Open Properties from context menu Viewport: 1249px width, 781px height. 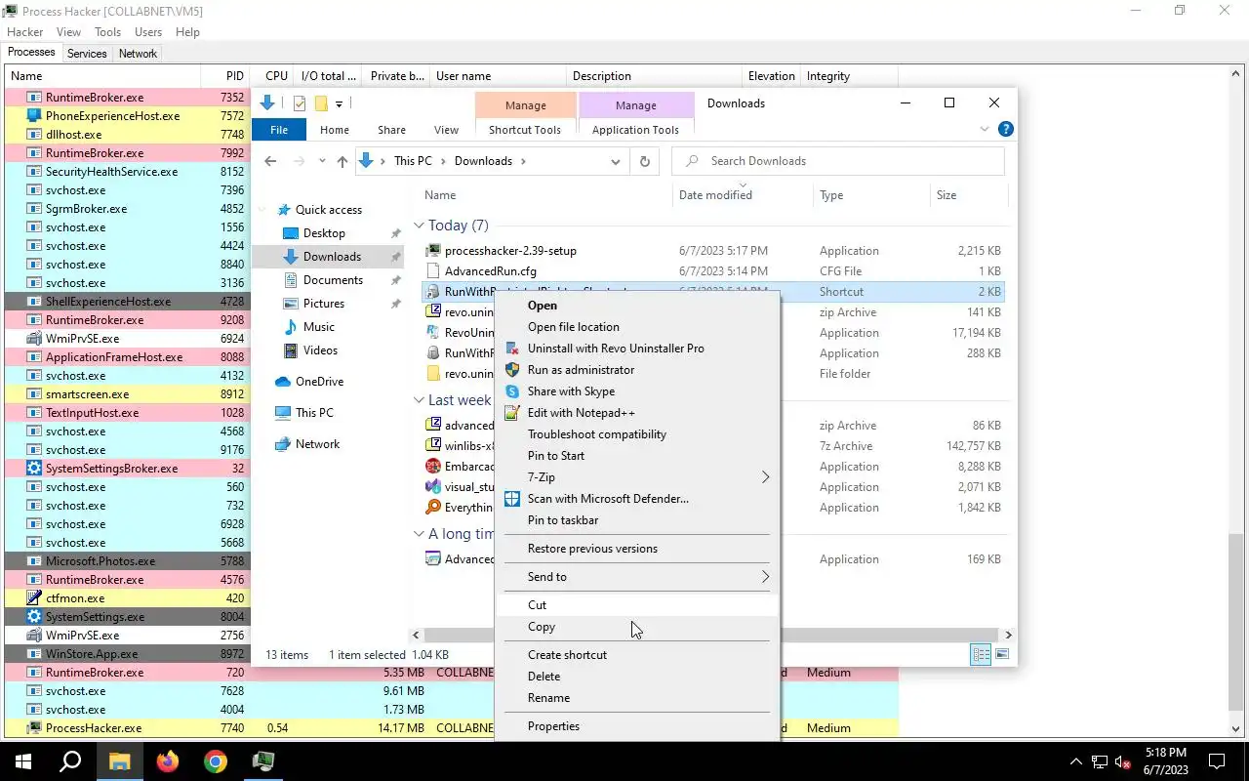point(637,726)
